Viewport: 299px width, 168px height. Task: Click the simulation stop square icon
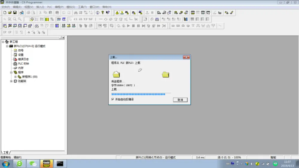tap(133, 26)
